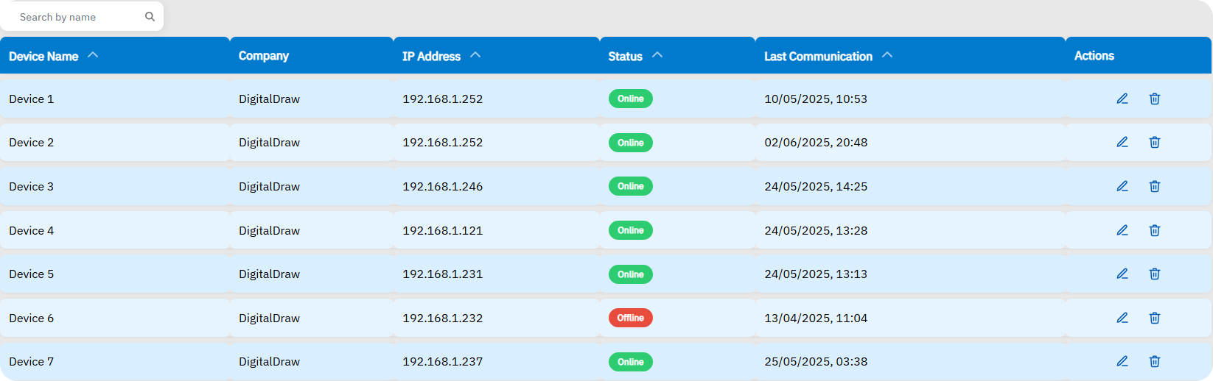Image resolution: width=1213 pixels, height=381 pixels.
Task: Edit Device 2 with the pencil icon
Action: click(1122, 142)
